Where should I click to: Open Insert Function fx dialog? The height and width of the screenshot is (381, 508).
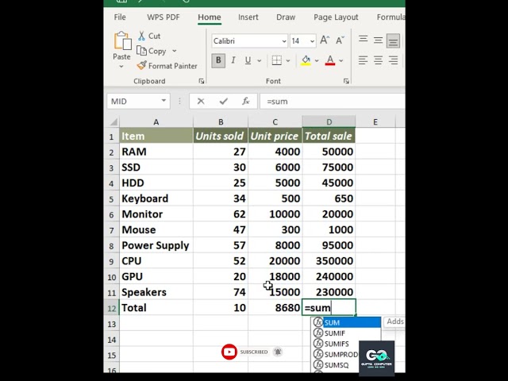(x=245, y=102)
